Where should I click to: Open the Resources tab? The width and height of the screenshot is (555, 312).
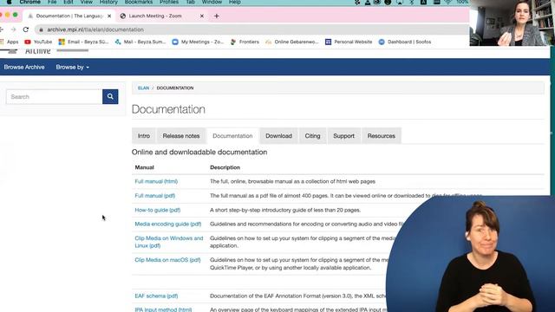coord(382,136)
